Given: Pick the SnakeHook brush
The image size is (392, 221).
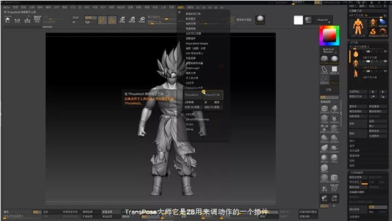Looking at the screenshot, I should click(x=334, y=148).
